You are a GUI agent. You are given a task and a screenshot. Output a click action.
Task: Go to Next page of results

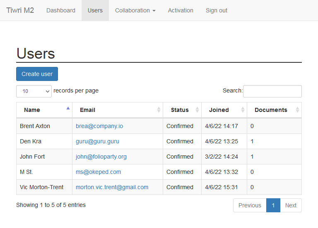pos(291,205)
